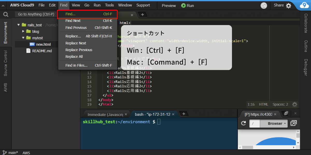Choose Replace All from the Find menu
This screenshot has width=311, height=155.
(x=88, y=57)
